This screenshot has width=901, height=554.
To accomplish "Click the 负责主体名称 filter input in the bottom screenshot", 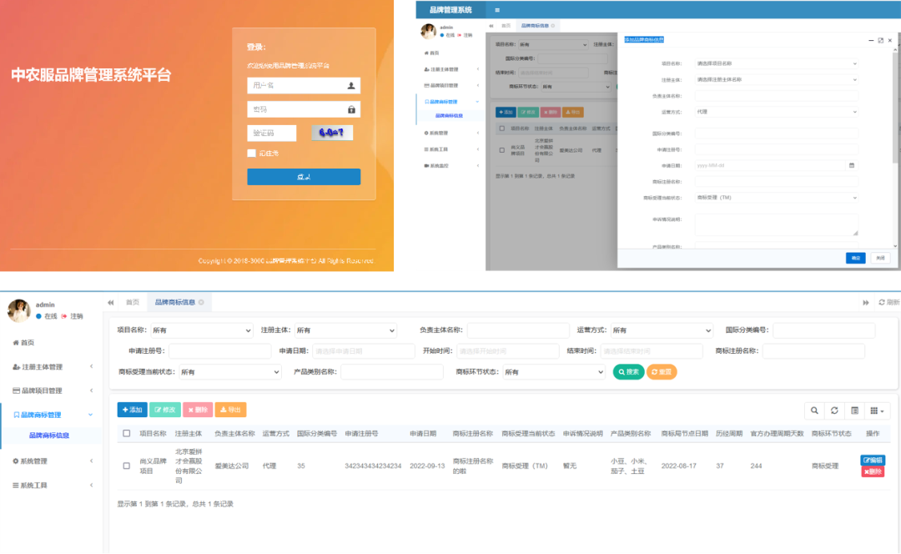I will pos(518,330).
